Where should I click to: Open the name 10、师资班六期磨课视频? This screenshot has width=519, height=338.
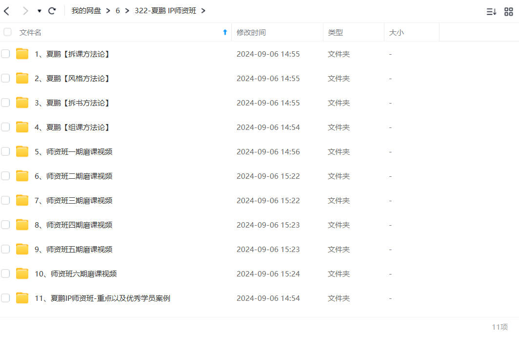pyautogui.click(x=76, y=274)
